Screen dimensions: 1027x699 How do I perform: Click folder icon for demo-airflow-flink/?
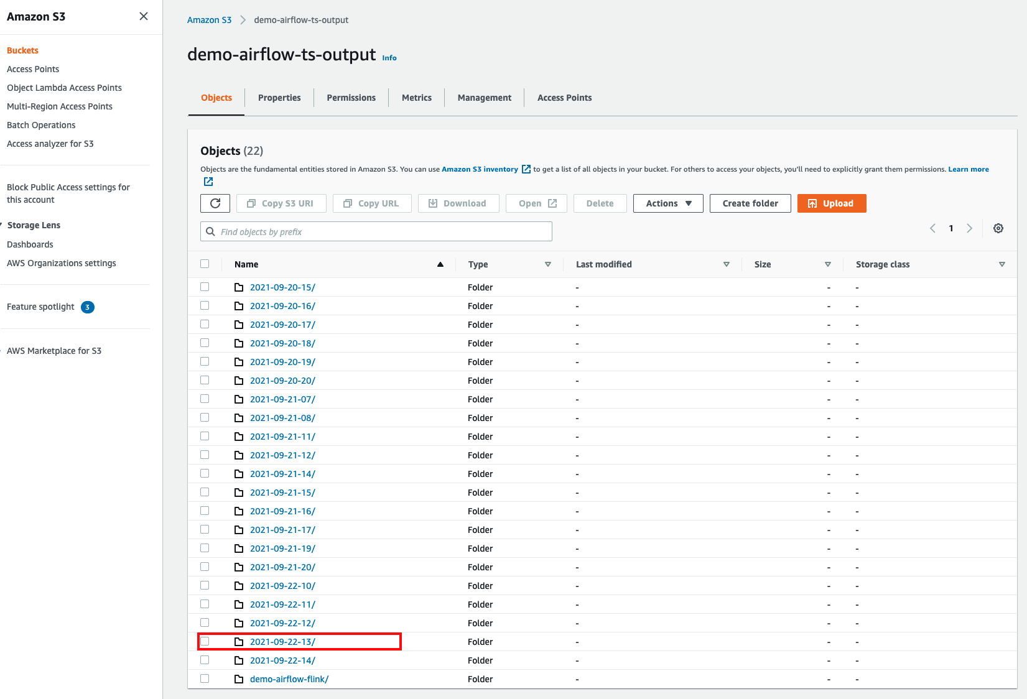(239, 679)
